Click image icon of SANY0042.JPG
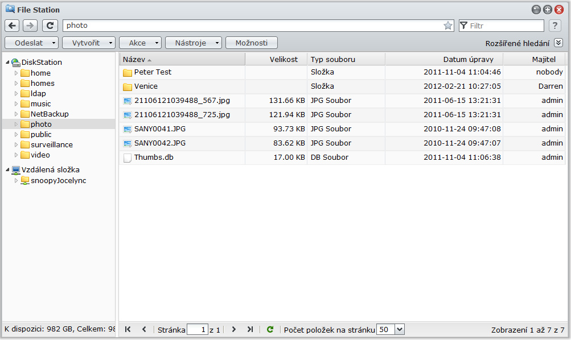571x340 pixels. (x=128, y=144)
